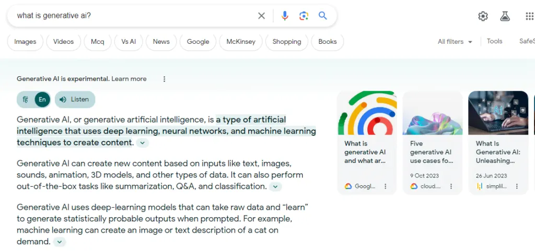Image resolution: width=535 pixels, height=251 pixels.
Task: Open generative AI options three-dot menu
Action: coord(164,79)
